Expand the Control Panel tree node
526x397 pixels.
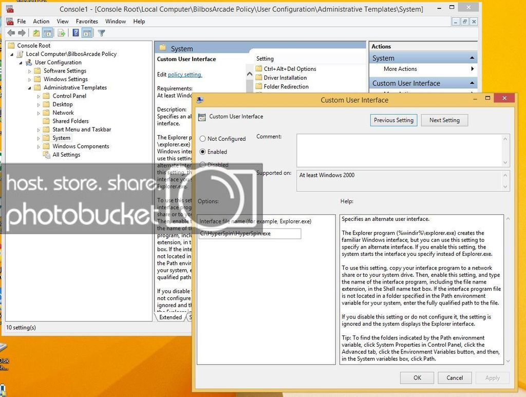click(39, 96)
